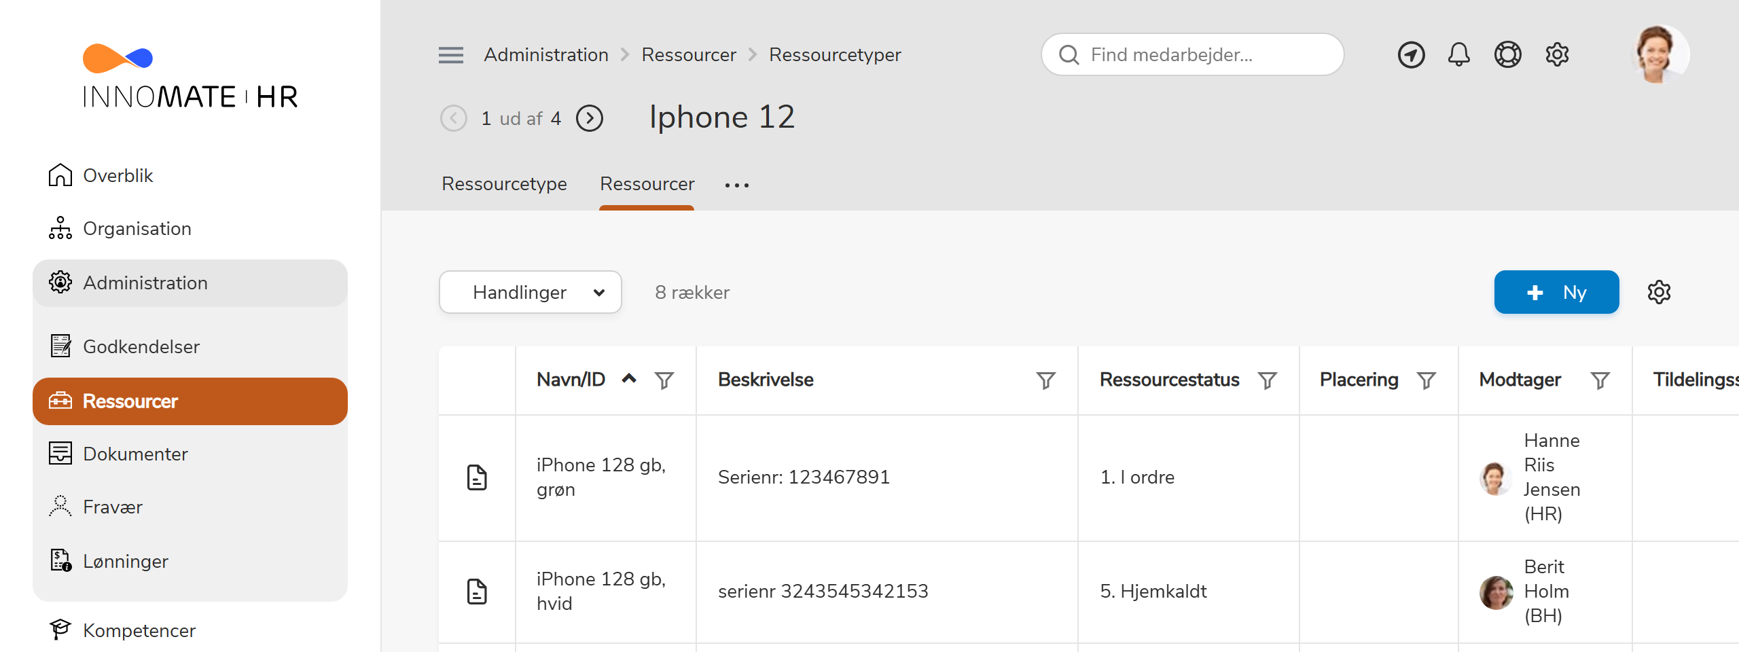Collapse the Administration sidebar section
Screen dimensions: 1739x652
coord(190,283)
